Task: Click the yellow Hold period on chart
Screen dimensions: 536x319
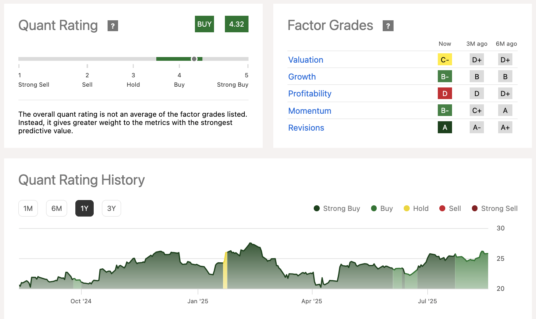Action: (225, 274)
